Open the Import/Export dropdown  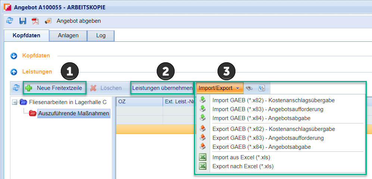(x=219, y=88)
